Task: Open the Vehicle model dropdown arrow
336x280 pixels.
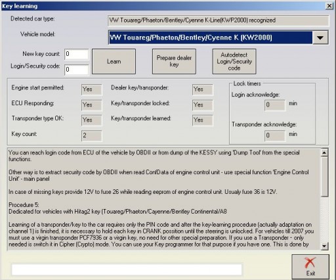Action: point(320,37)
